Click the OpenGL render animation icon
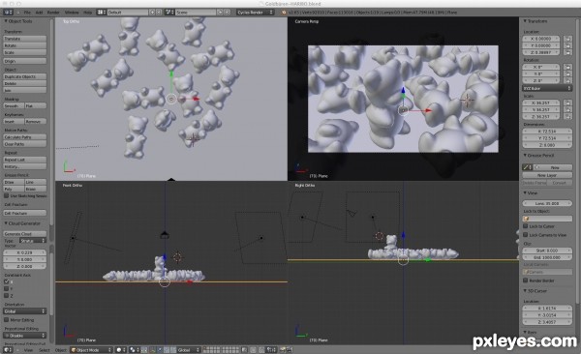Screen dimensions: 581x354 290,350
